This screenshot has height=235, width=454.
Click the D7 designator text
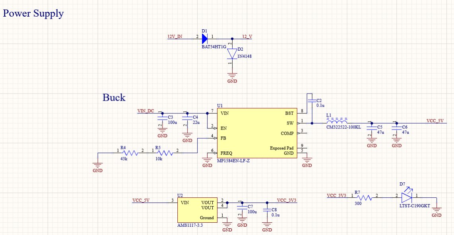[x=402, y=184]
